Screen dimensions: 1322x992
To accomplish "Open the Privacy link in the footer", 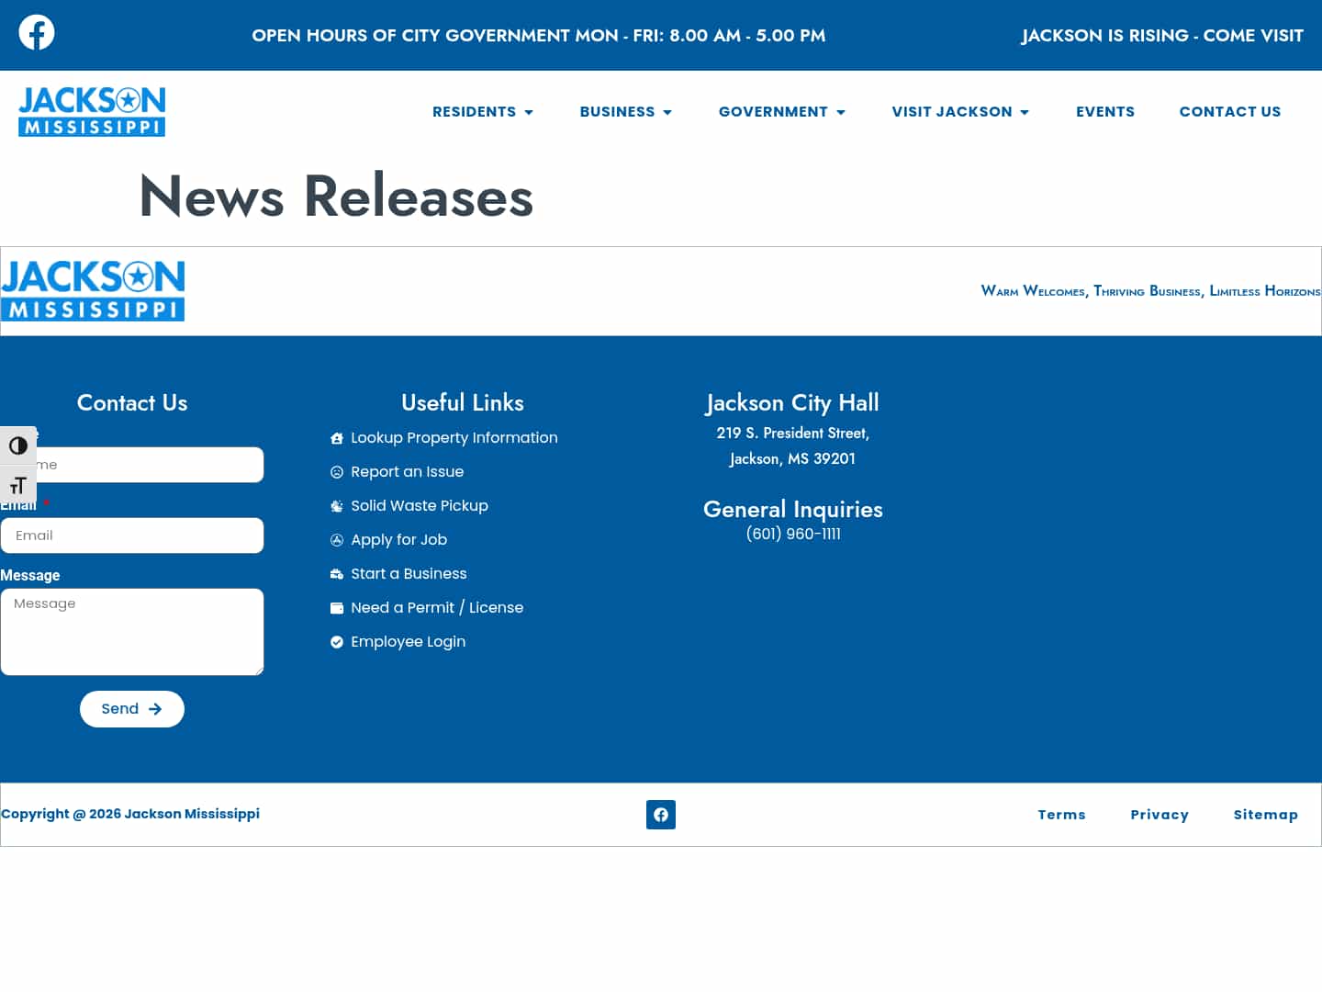I will click(x=1160, y=815).
